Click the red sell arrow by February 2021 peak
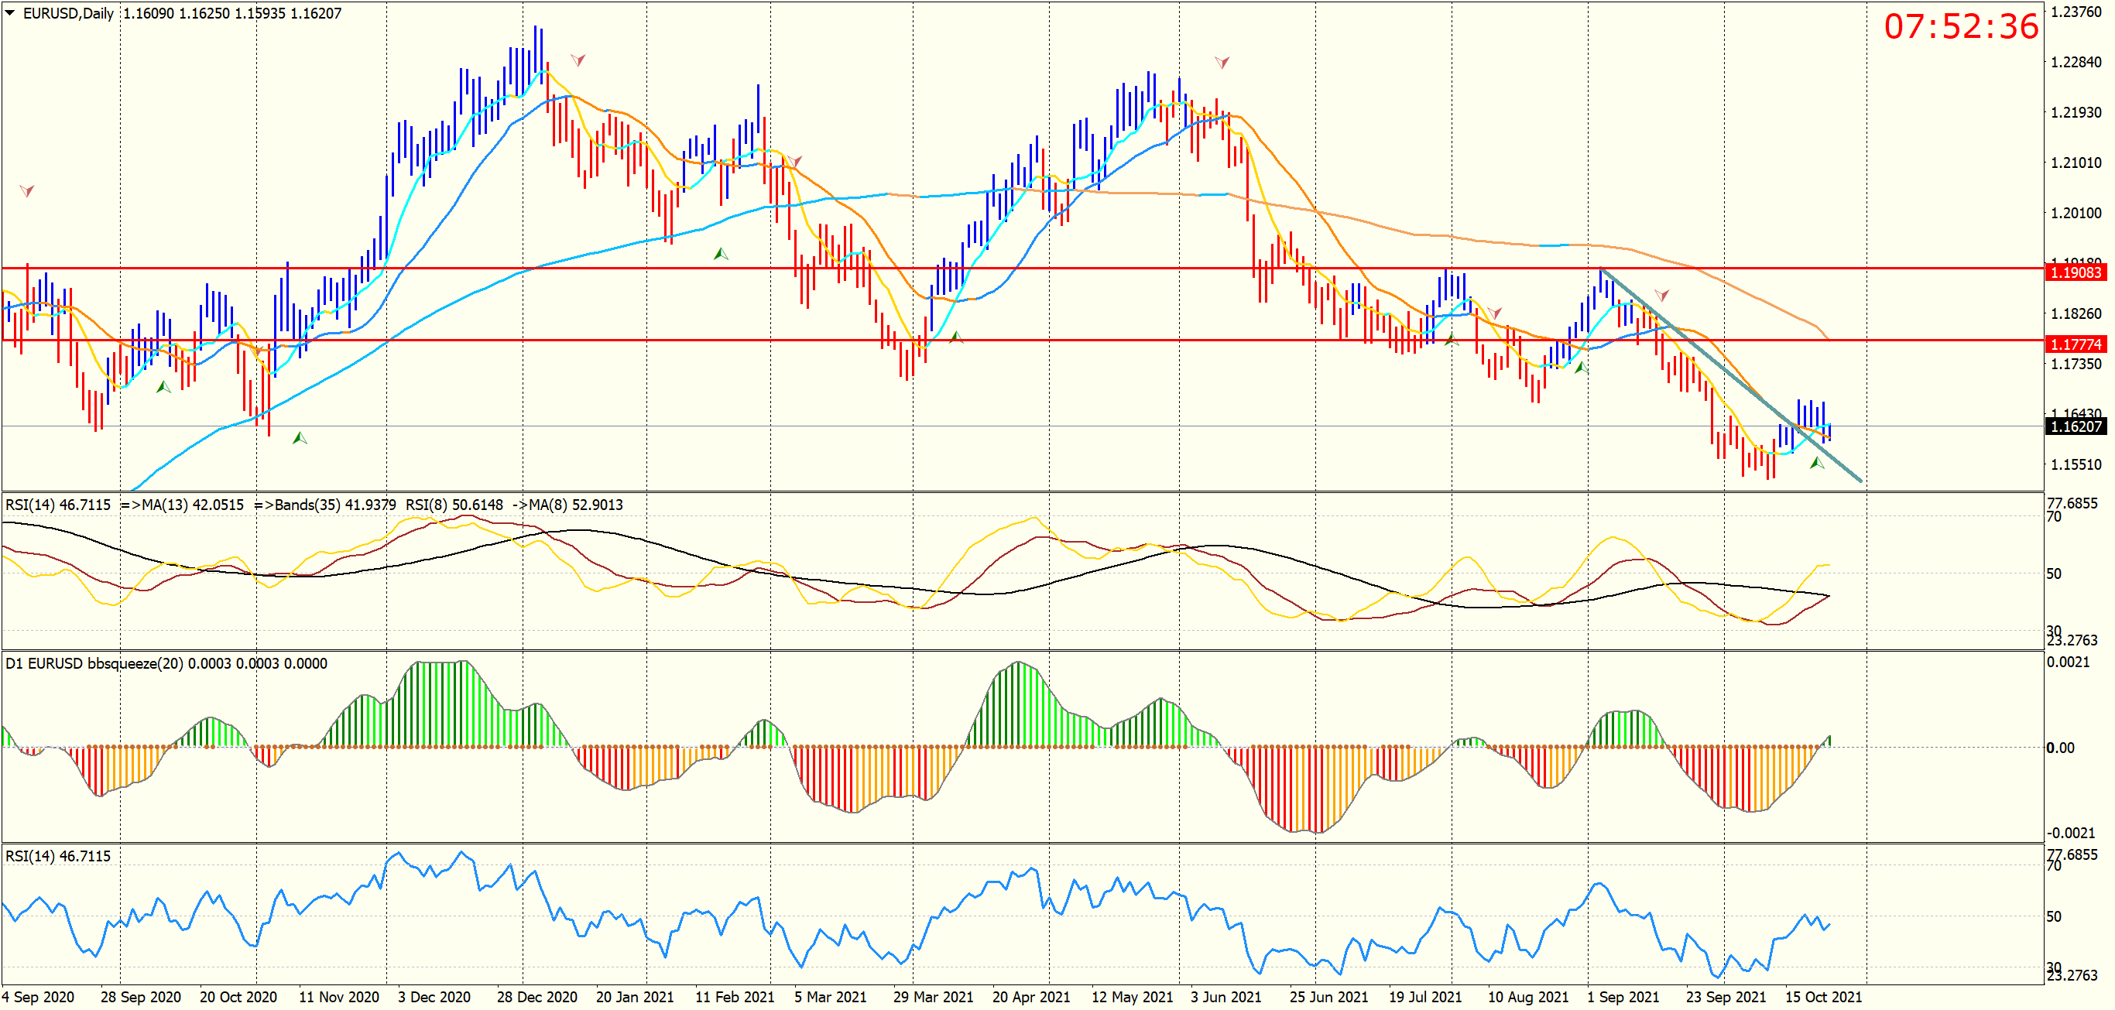 [x=795, y=161]
